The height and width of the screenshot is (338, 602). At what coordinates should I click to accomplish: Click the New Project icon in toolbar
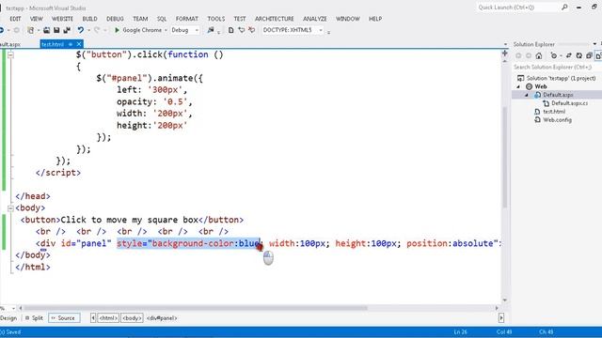pyautogui.click(x=31, y=30)
